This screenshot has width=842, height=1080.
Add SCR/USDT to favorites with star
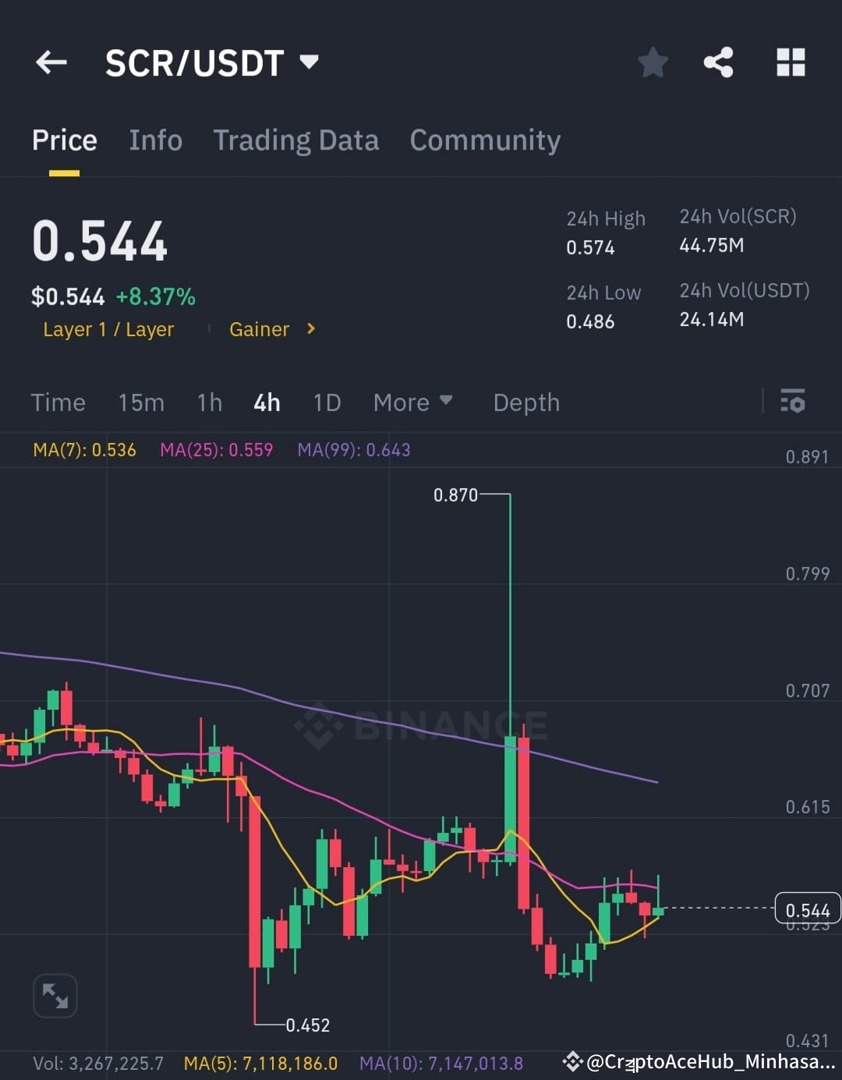(653, 62)
